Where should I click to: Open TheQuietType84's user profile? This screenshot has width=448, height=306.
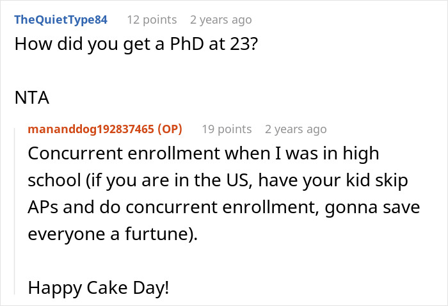[60, 20]
